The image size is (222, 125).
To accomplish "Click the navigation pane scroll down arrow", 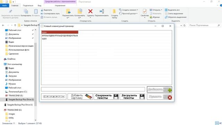I will click(35, 120).
